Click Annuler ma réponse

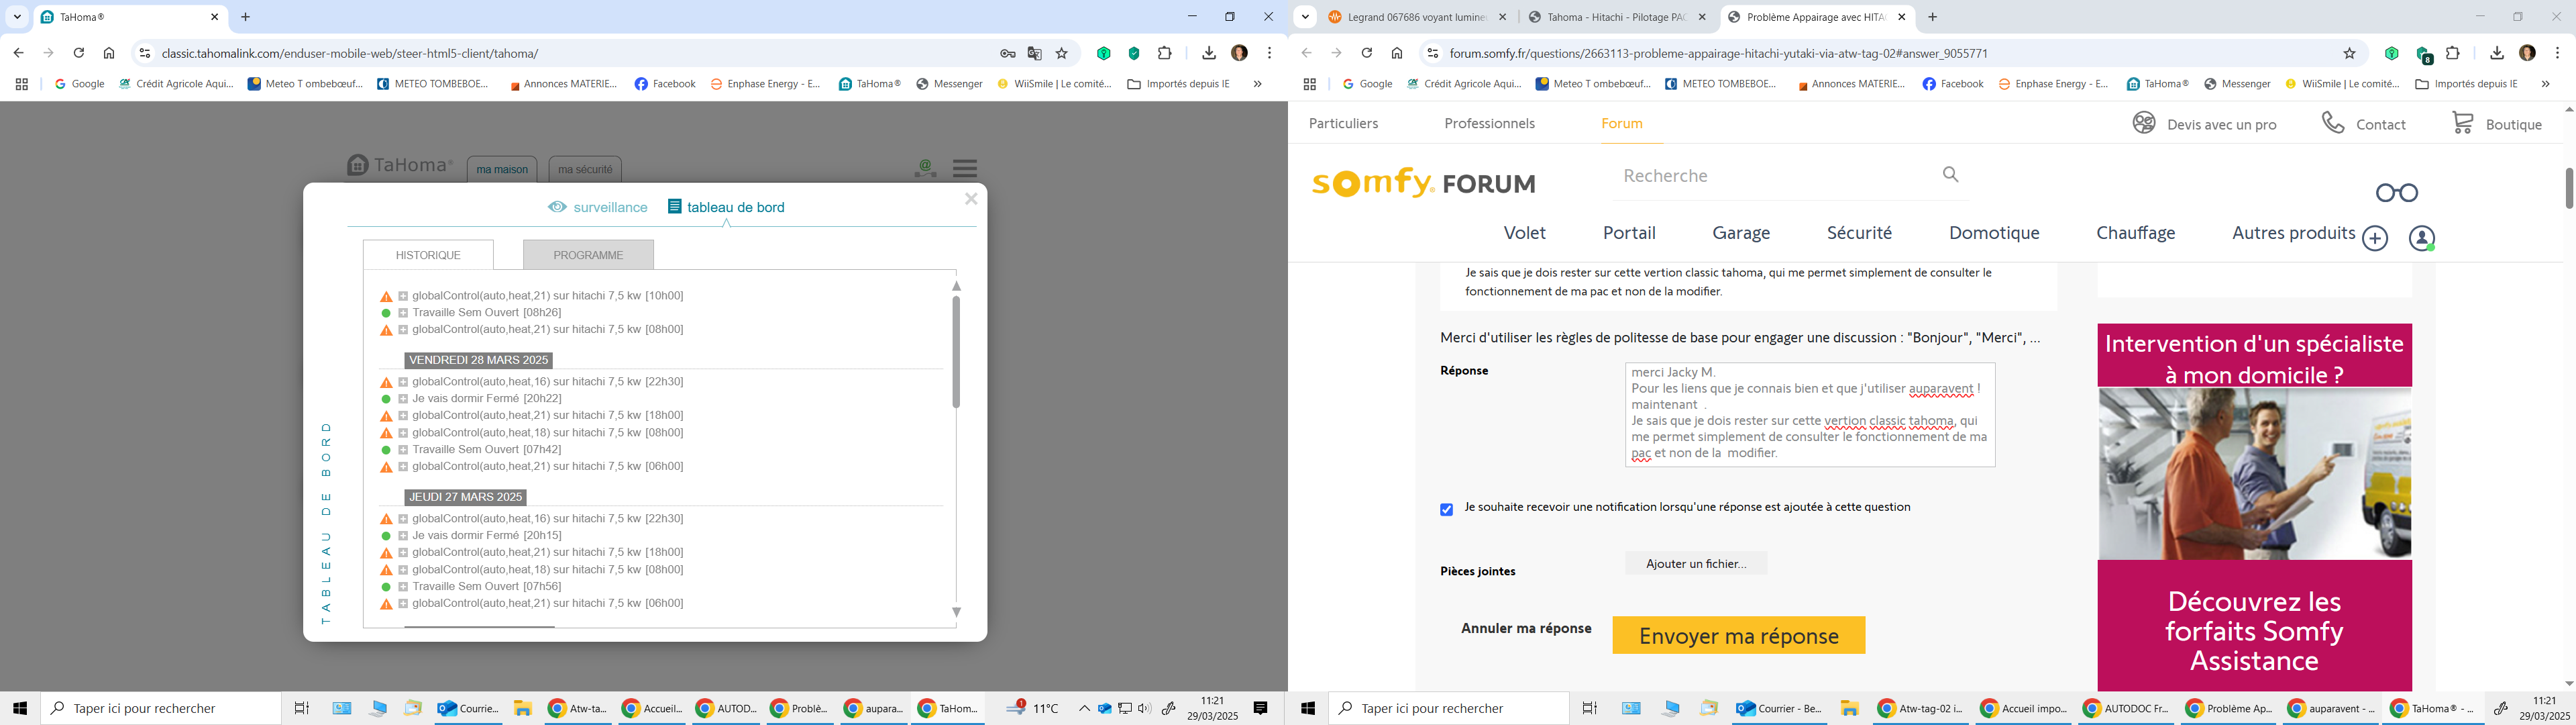pos(1526,629)
